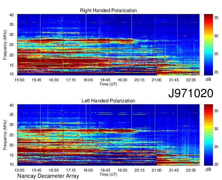222x180 pixels.
Task: Click the 25 label on Left Handed colorbar
Action: click(x=216, y=147)
